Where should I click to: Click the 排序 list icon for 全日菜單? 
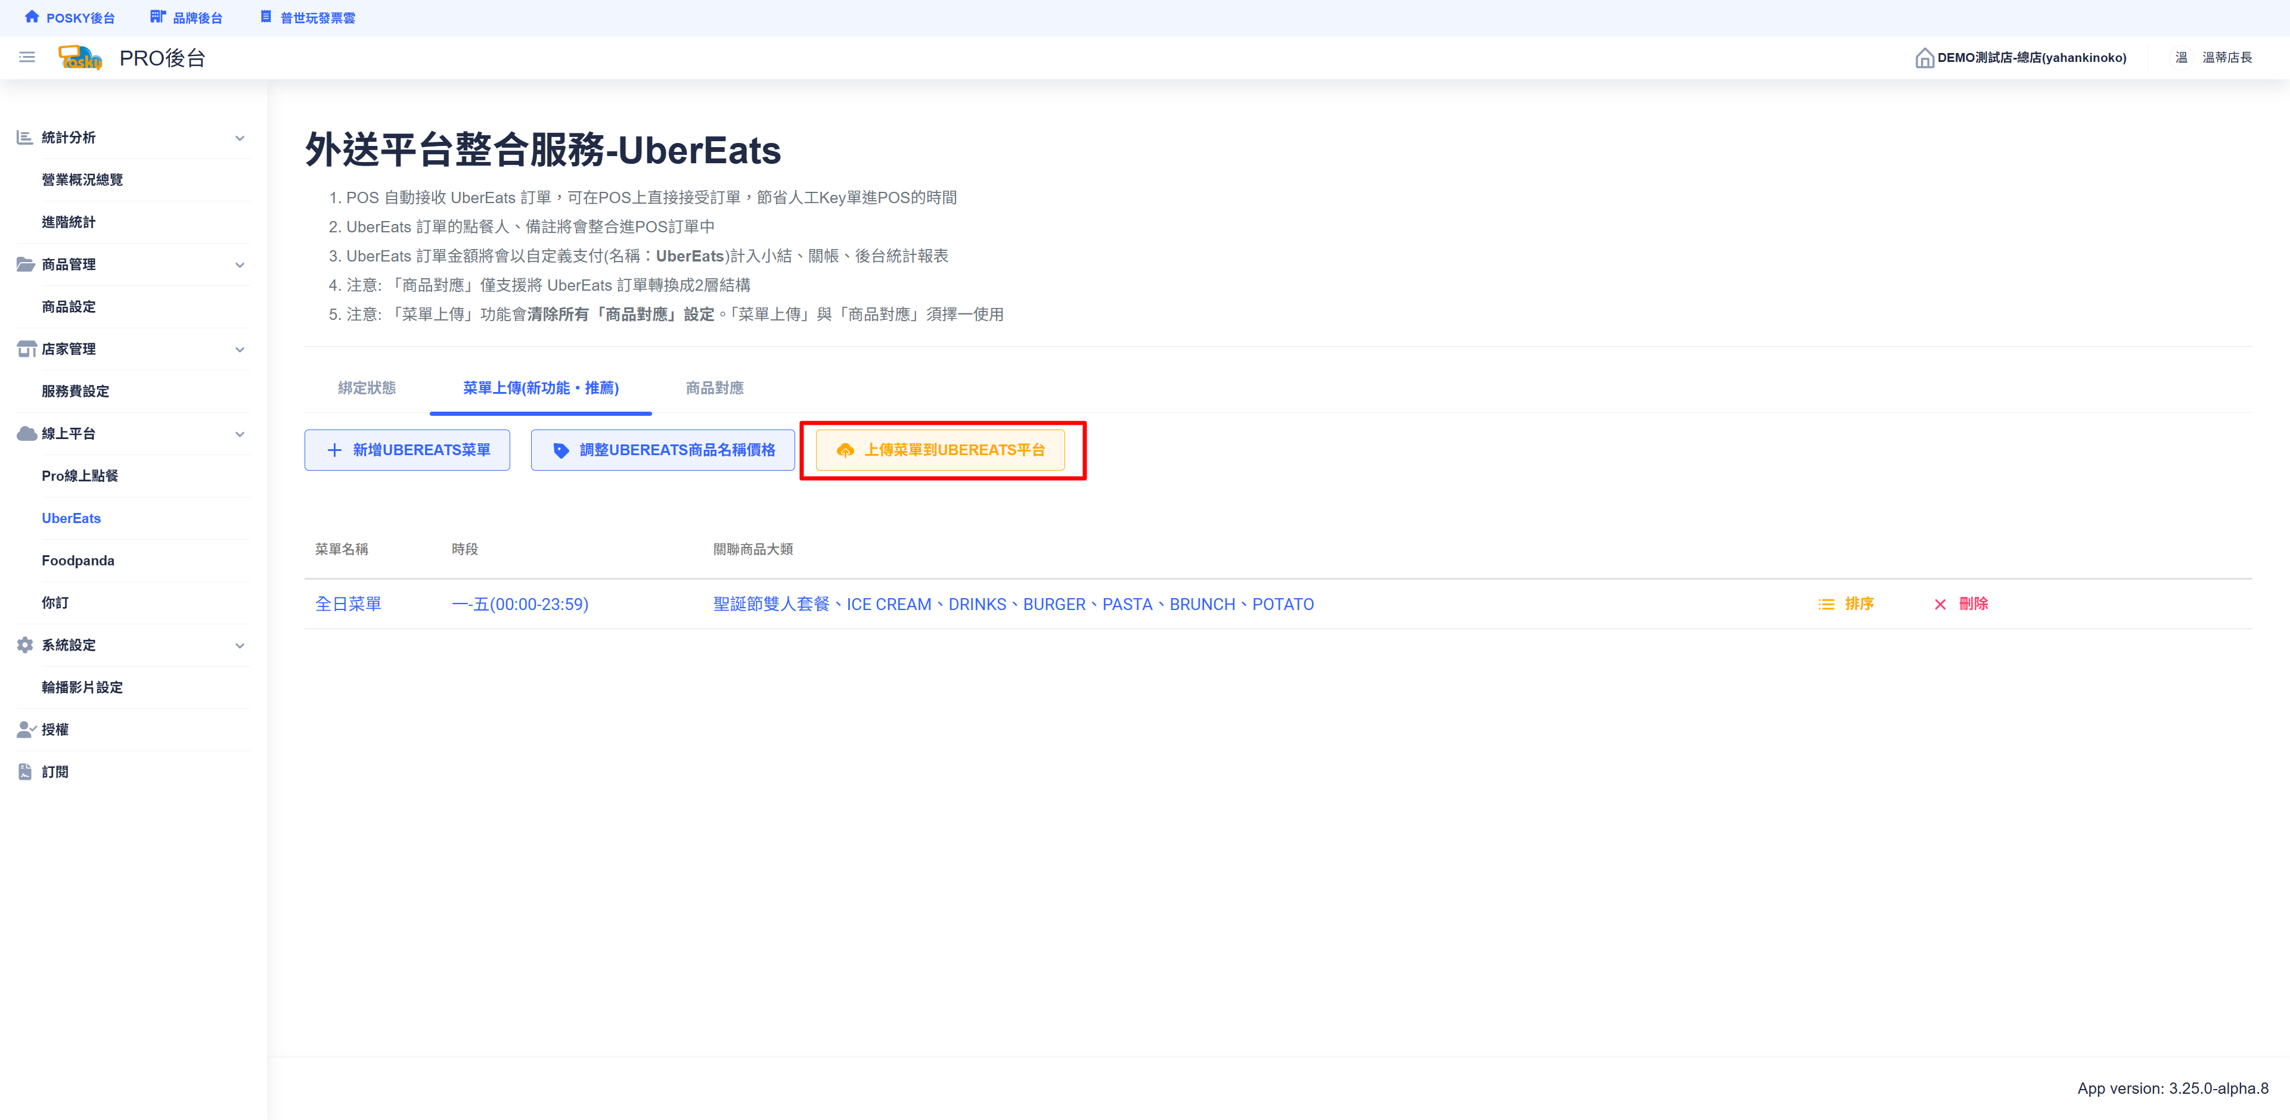coord(1826,604)
